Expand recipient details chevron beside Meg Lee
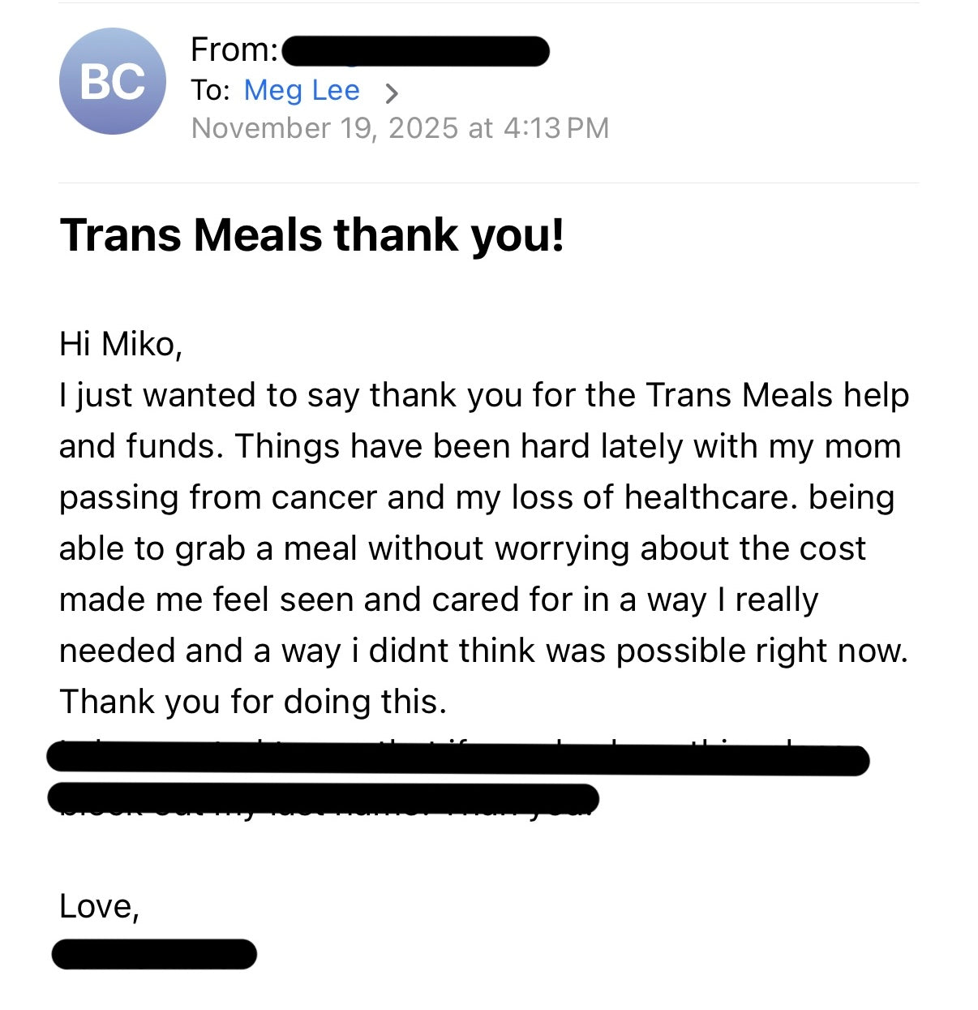The height and width of the screenshot is (1010, 978). [392, 93]
